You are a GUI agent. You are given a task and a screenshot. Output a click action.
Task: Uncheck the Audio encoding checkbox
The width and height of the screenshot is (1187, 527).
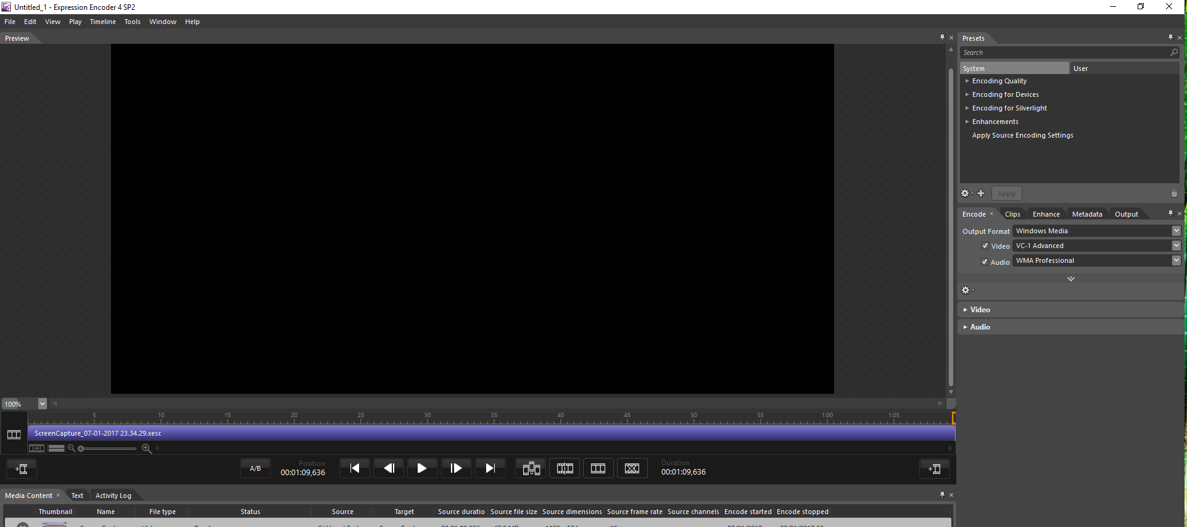pos(985,262)
